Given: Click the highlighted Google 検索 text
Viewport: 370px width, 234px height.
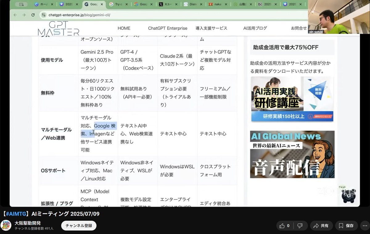Looking at the screenshot, I should 105,126.
